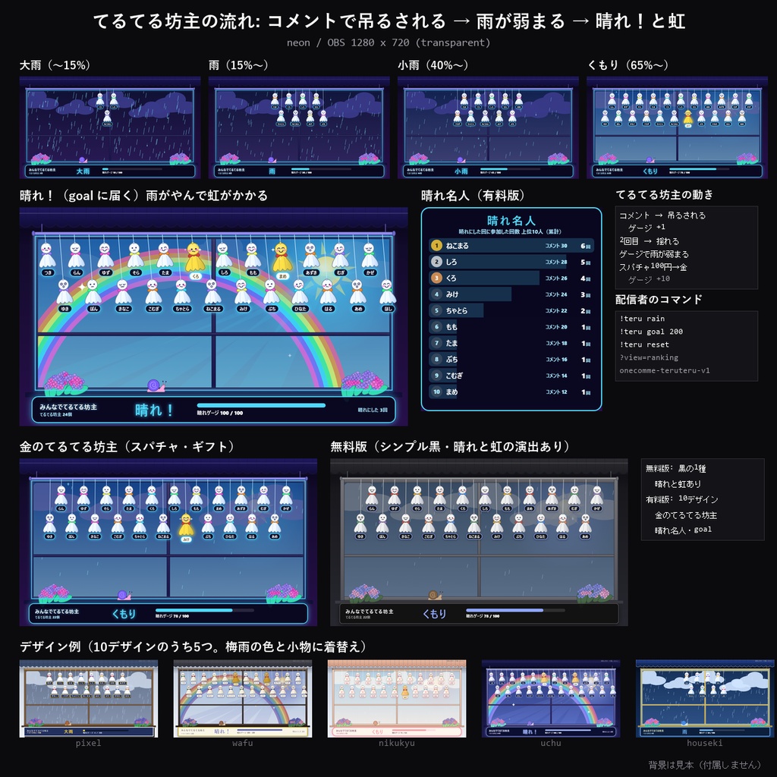Click the 配信者のコマンド heading

click(659, 299)
